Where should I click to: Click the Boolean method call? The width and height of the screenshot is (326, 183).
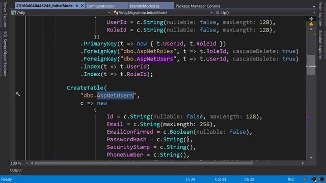181,132
